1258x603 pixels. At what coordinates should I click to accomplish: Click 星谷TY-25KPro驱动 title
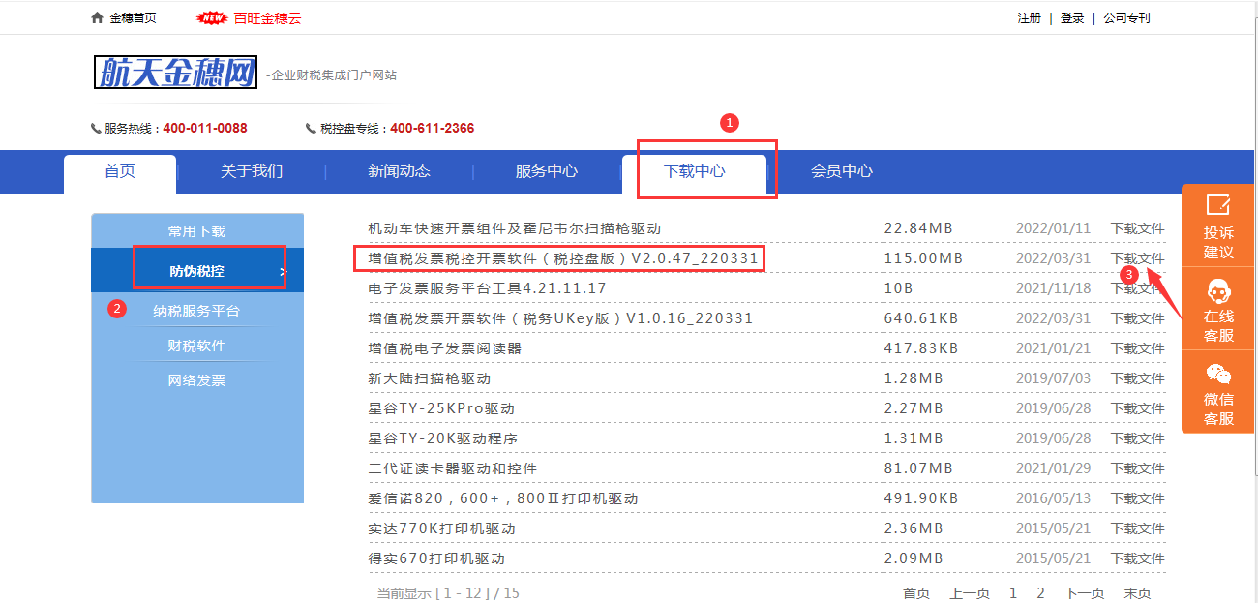tap(441, 408)
